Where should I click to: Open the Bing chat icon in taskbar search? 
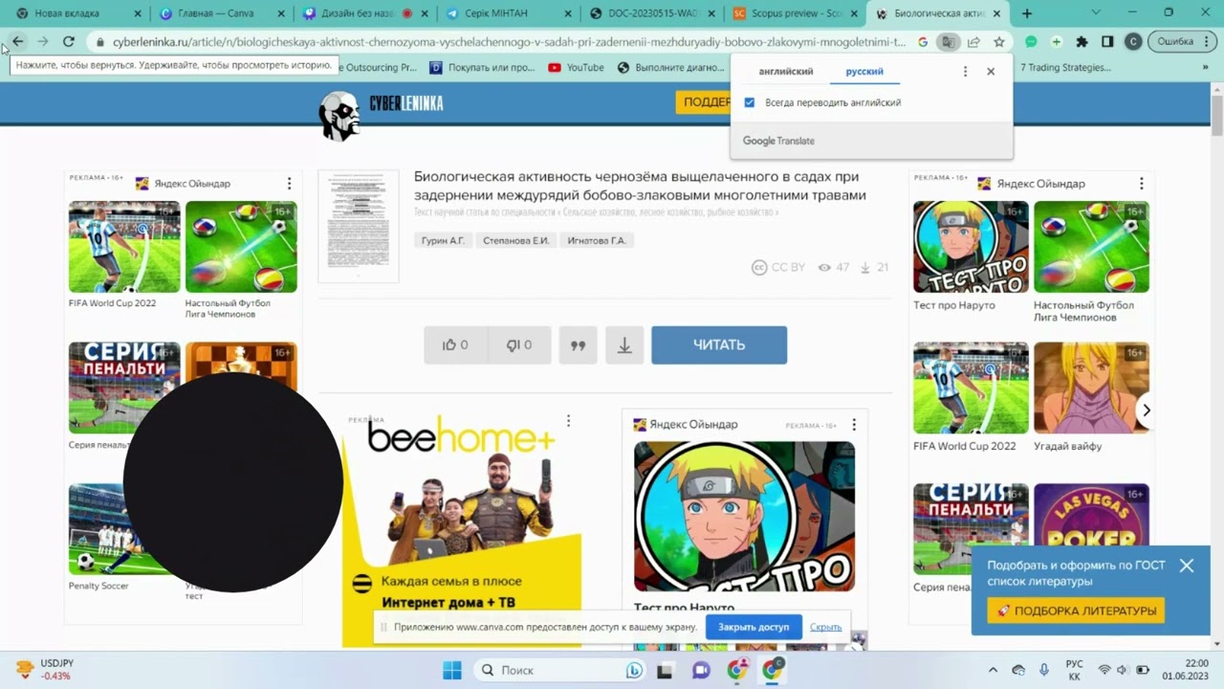coord(634,671)
